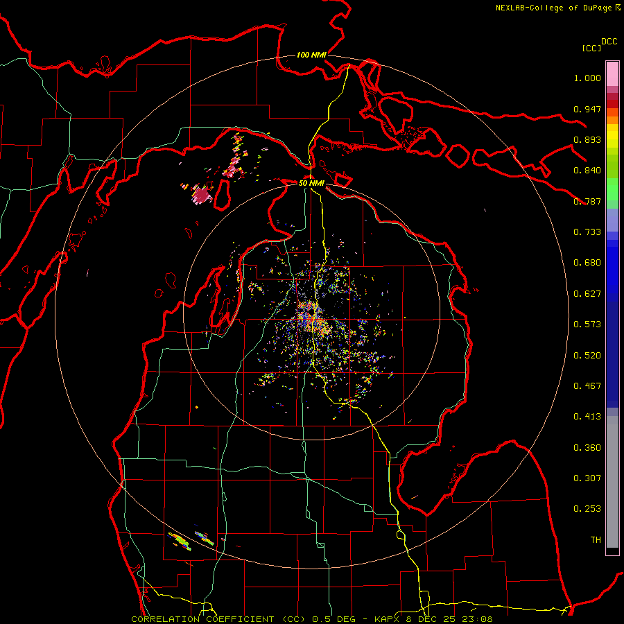Select the 1.000 legend value
The image size is (624, 624).
[587, 78]
